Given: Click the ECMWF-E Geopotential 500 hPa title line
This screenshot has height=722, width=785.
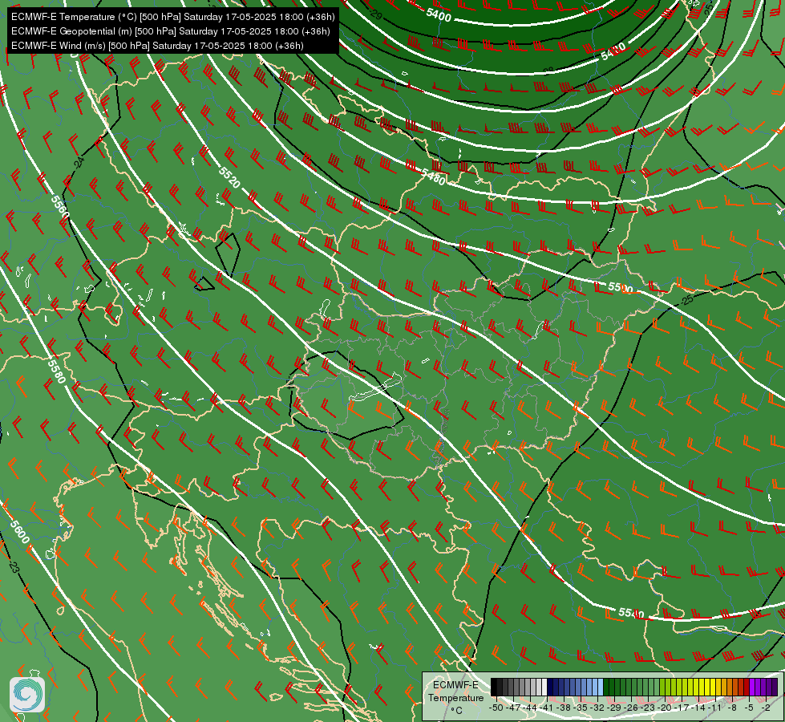Looking at the screenshot, I should tap(170, 31).
